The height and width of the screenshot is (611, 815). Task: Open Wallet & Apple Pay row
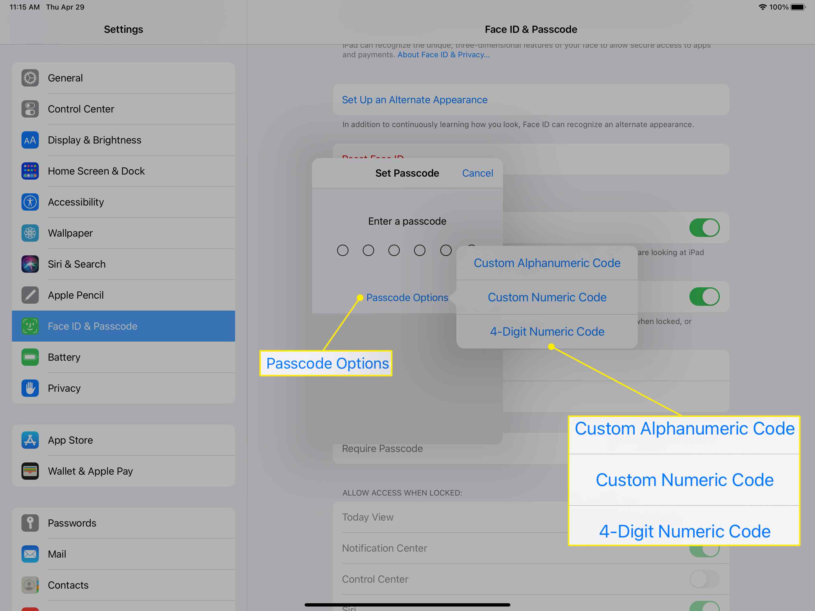click(x=124, y=471)
